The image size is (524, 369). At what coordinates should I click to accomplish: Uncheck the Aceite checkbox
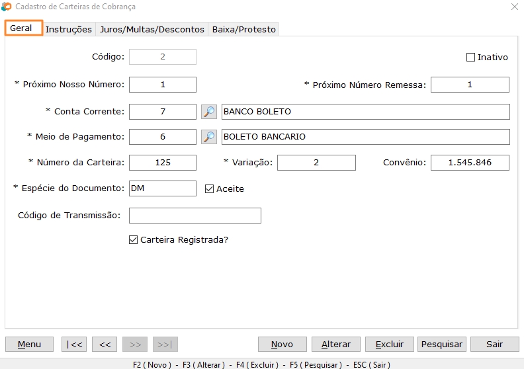[x=210, y=189]
